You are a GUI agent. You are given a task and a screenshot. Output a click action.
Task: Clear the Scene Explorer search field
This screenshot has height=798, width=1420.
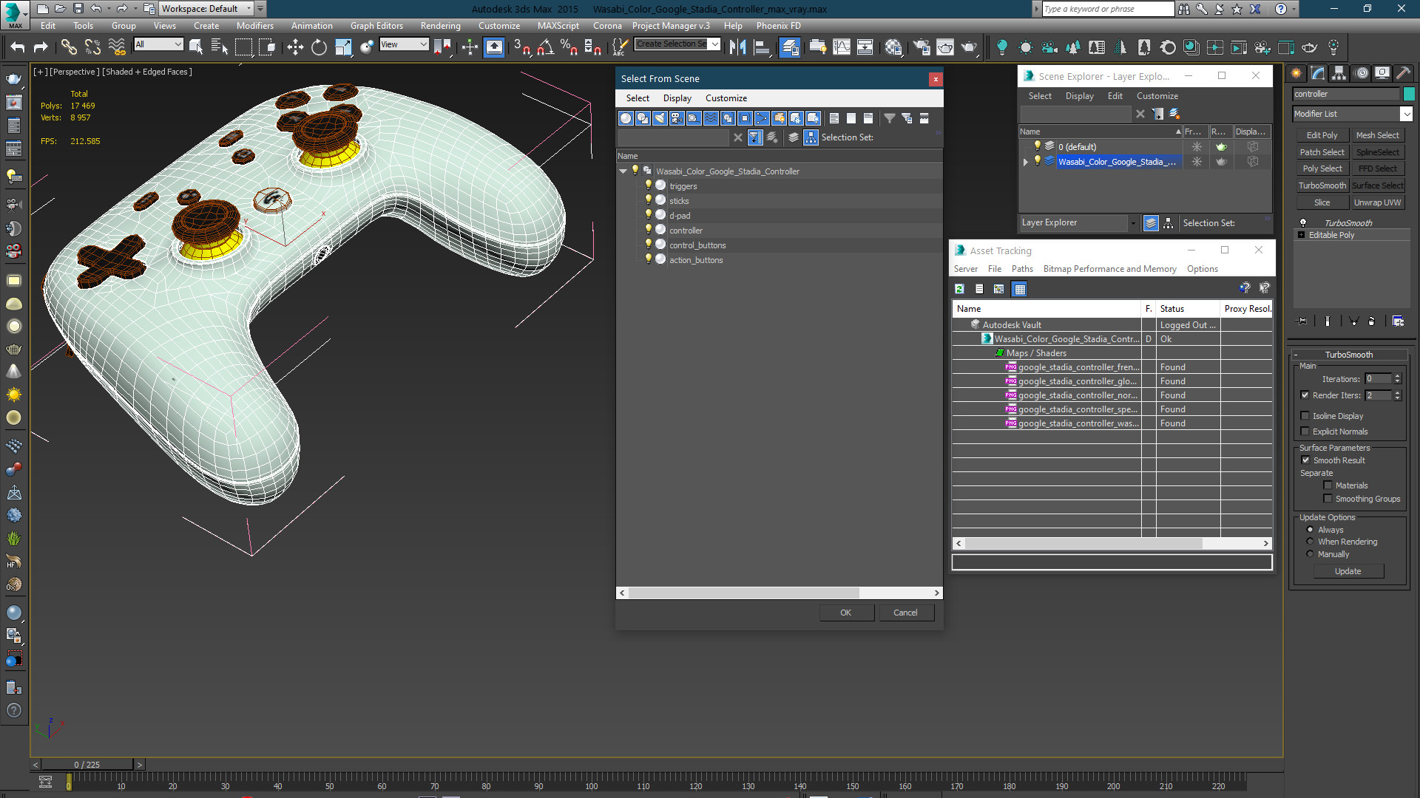(x=1140, y=114)
